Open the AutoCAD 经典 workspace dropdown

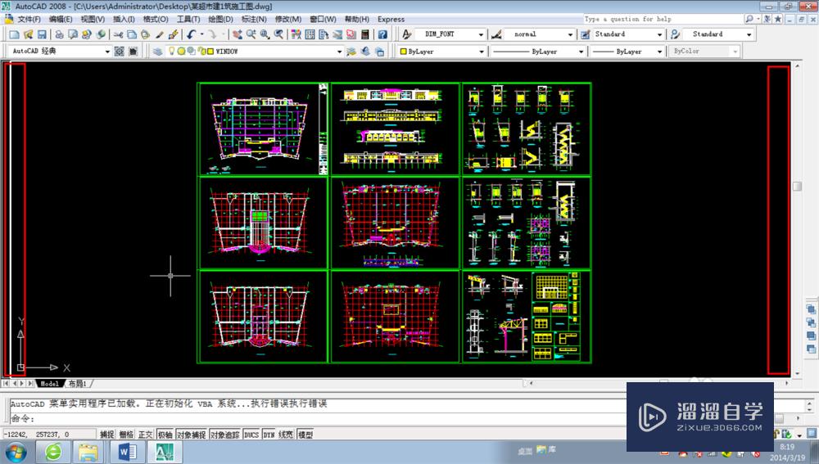click(107, 52)
